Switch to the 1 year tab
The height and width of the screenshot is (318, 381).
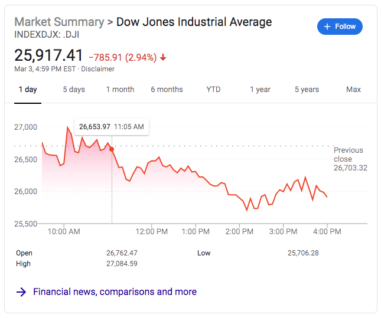click(260, 90)
